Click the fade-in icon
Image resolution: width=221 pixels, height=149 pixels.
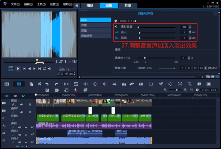[117, 32]
